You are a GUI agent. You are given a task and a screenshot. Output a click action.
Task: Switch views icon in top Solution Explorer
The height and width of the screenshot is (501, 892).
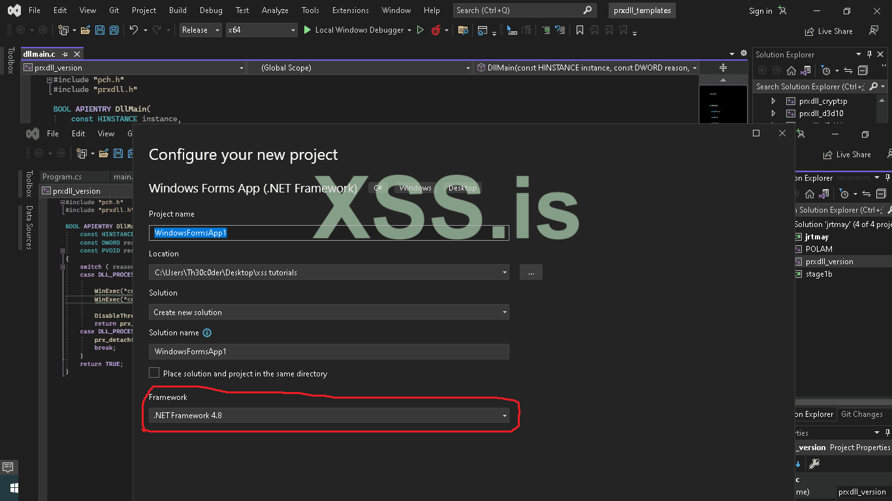(806, 70)
